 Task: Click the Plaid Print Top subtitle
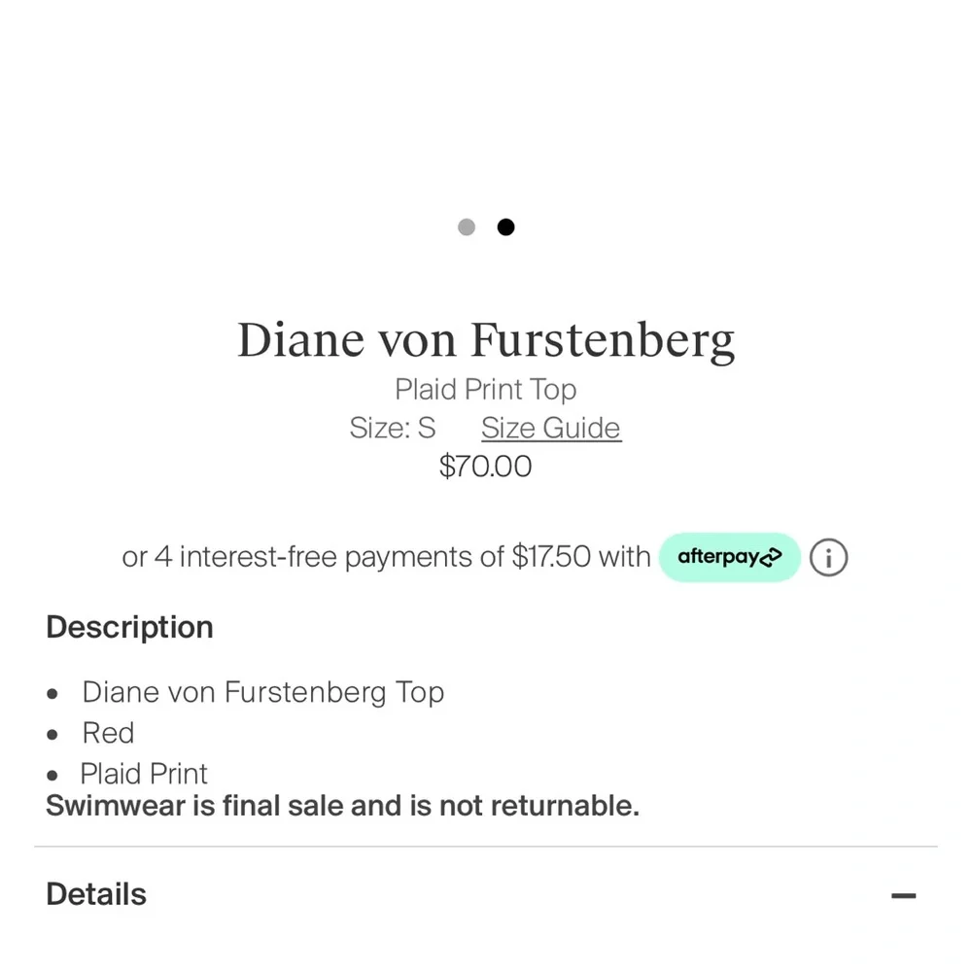tap(486, 389)
